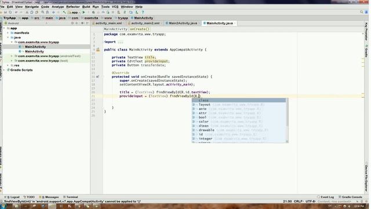Run the app with the green play icon
The image size is (371, 209).
pyautogui.click(x=83, y=12)
